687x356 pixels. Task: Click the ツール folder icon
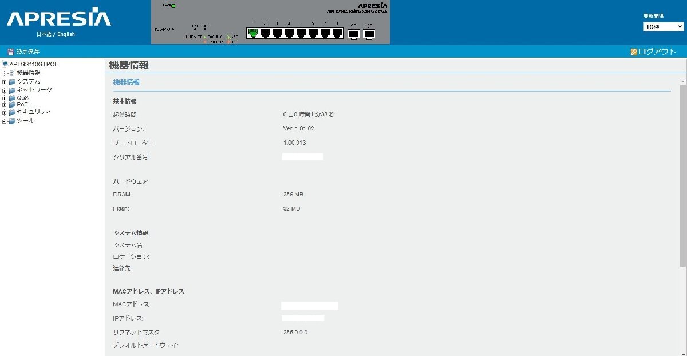[x=12, y=121]
